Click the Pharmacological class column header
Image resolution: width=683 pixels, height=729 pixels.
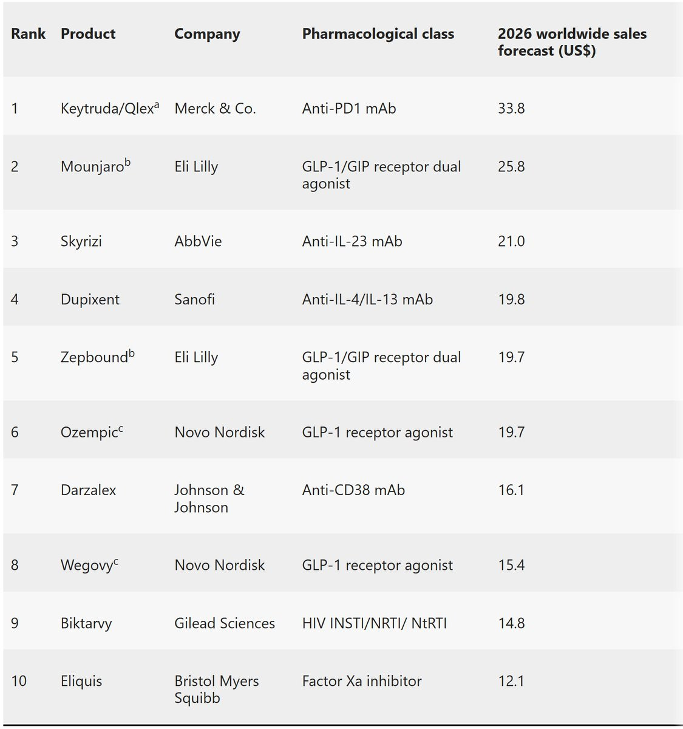[378, 34]
